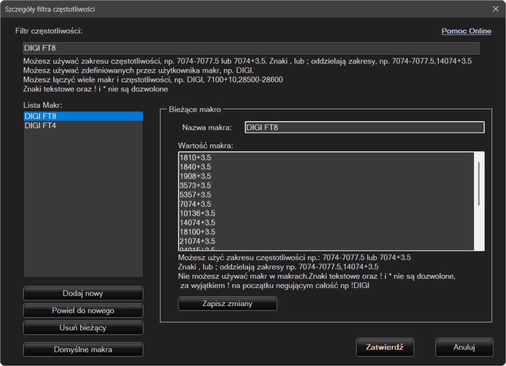Restore macros with Domyślne makra button

click(x=83, y=350)
